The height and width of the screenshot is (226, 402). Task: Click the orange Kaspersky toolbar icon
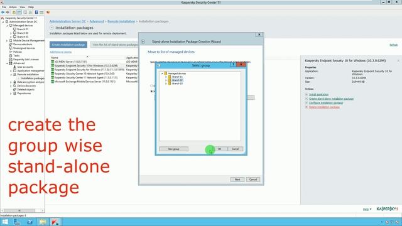(48, 13)
